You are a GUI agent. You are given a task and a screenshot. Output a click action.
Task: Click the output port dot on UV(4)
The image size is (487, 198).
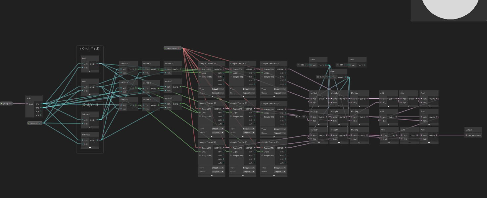(x=10, y=104)
